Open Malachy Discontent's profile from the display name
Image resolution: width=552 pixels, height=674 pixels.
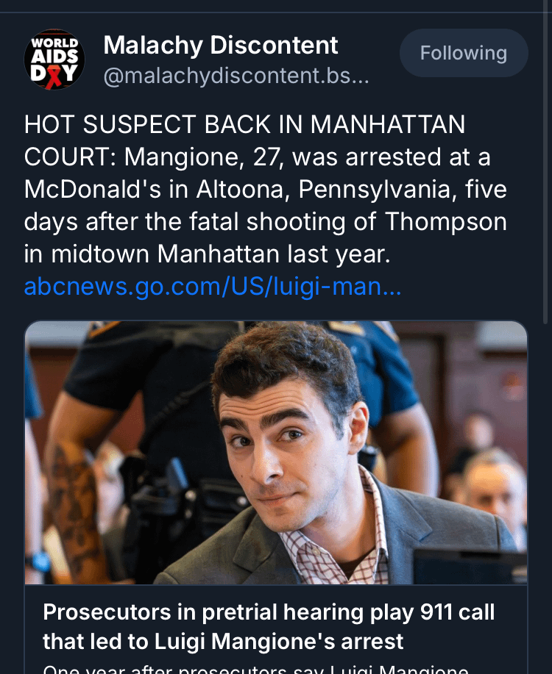point(221,45)
